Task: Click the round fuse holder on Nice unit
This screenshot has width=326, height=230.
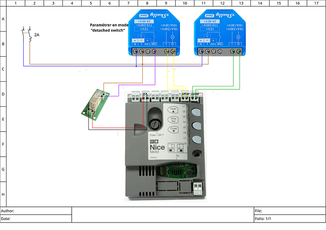Action: pyautogui.click(x=155, y=125)
